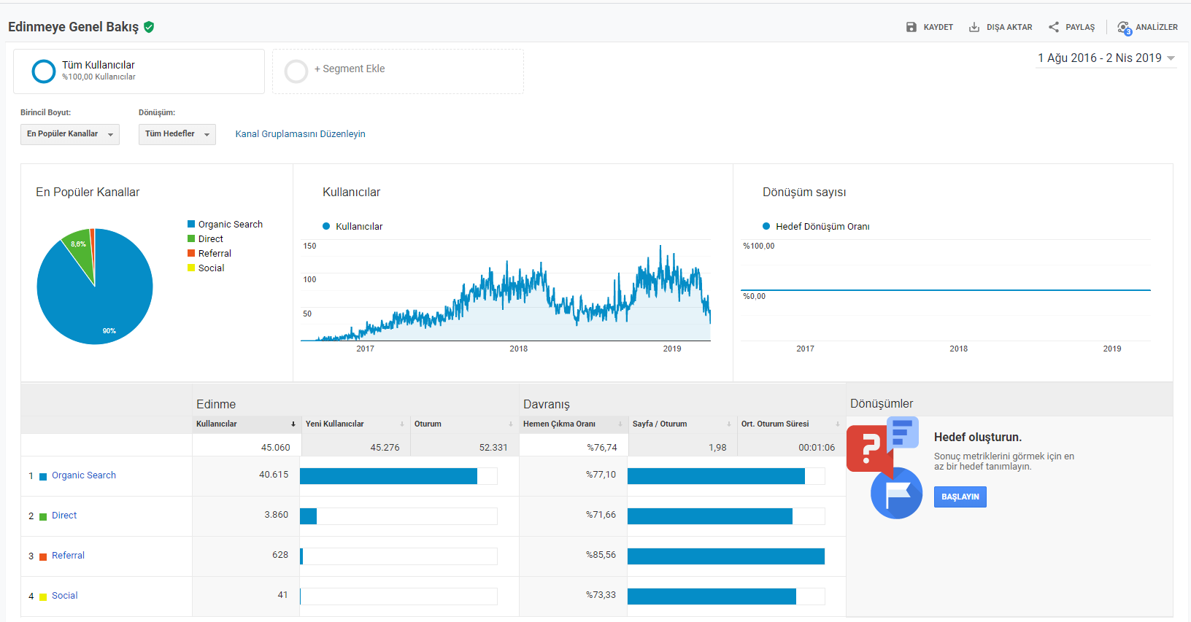
Task: Click the Kaydet save icon
Action: 911,27
